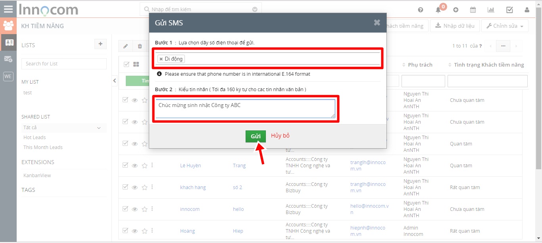
Task: Click eye preview for Lê Huyền row
Action: (x=135, y=166)
